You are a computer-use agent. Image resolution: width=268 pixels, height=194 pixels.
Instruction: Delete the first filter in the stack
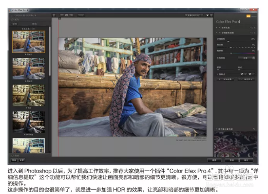point(254,28)
